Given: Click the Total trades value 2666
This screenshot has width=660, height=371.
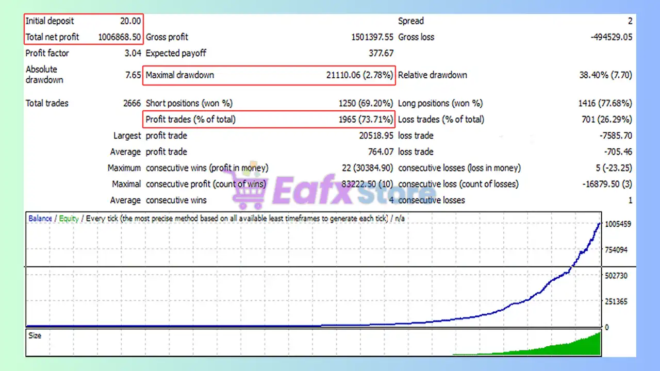Looking at the screenshot, I should click(131, 104).
